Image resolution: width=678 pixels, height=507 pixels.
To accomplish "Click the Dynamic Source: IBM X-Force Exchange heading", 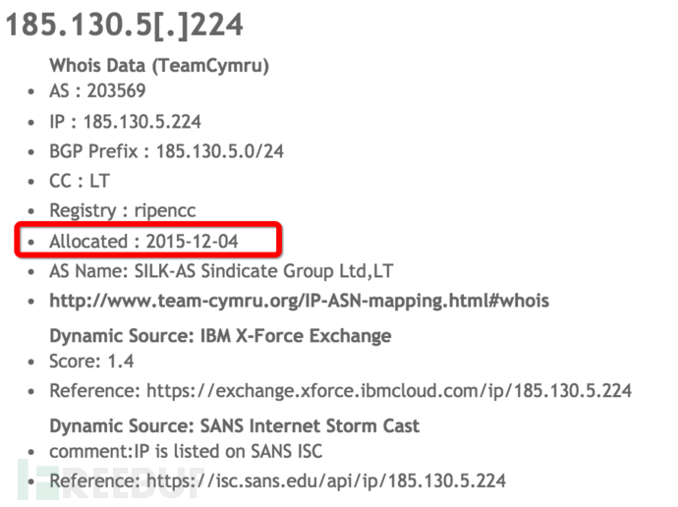I will pyautogui.click(x=220, y=336).
